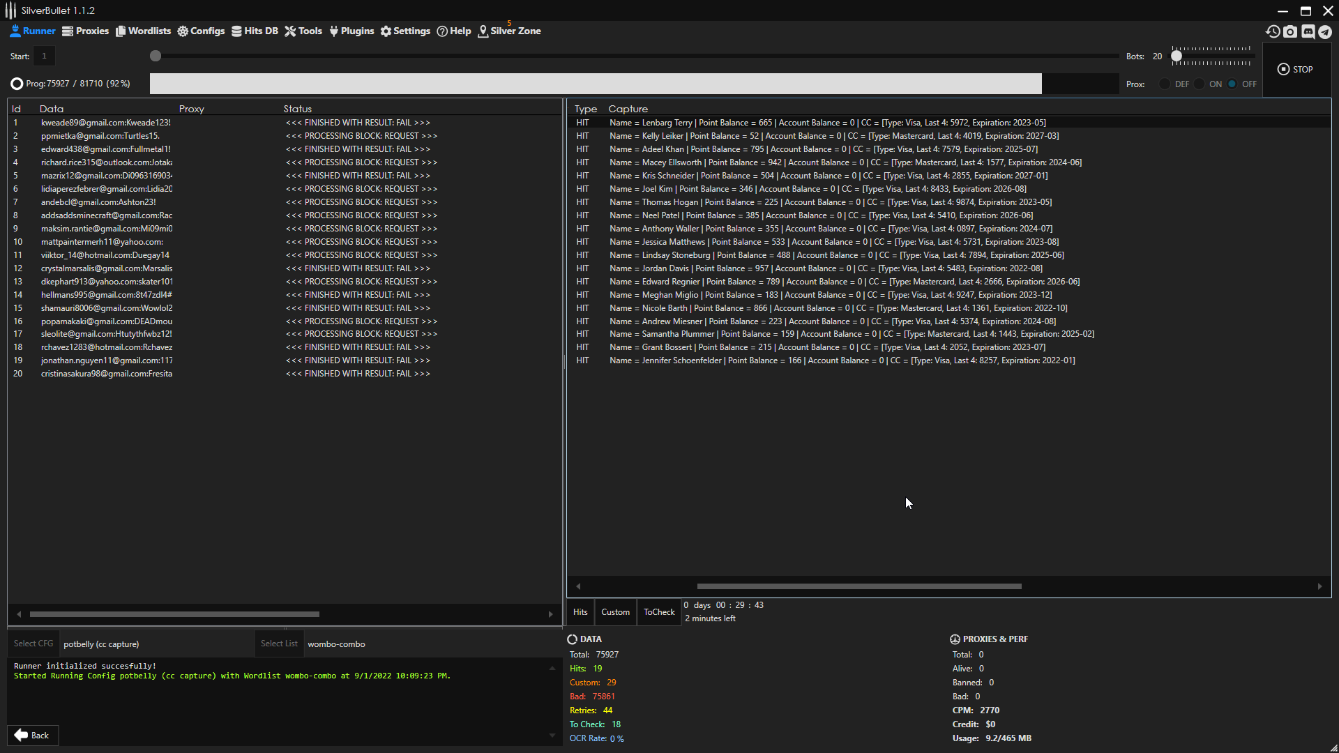Open the Plugins section

tap(351, 31)
